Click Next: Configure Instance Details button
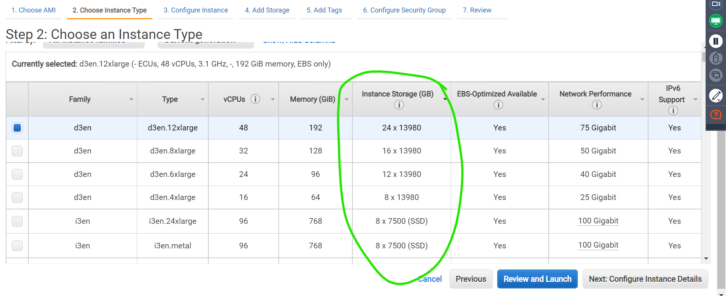Image resolution: width=726 pixels, height=296 pixels. (x=645, y=279)
